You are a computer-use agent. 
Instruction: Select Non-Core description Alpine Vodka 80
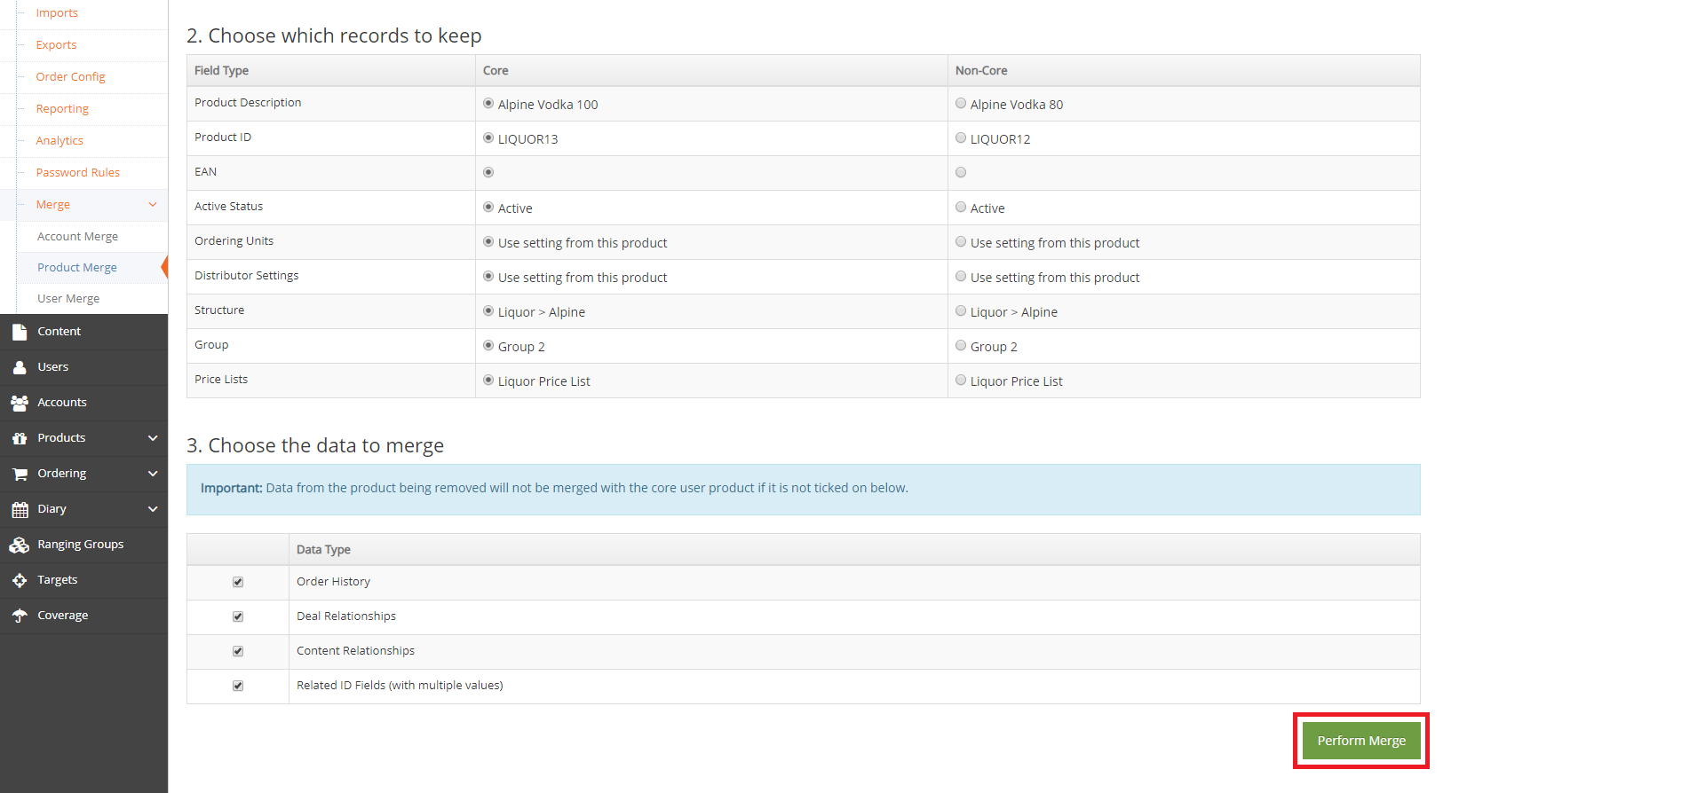point(961,104)
